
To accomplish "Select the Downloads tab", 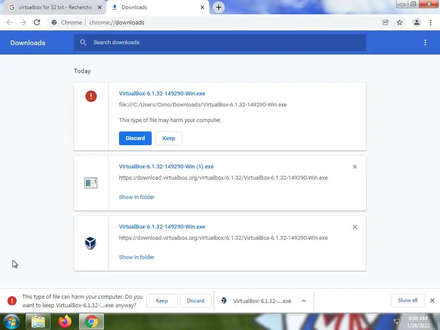I will [x=158, y=7].
